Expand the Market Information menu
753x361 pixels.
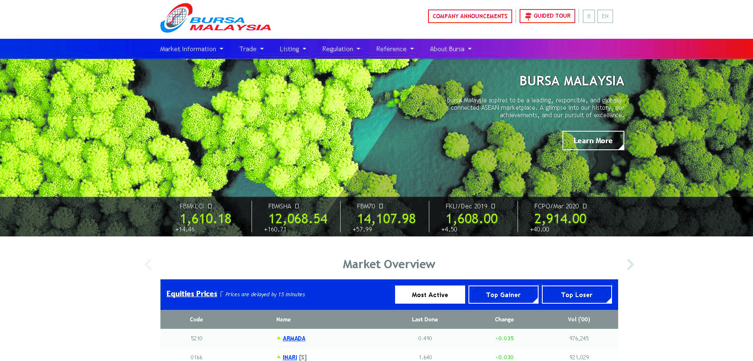click(192, 49)
